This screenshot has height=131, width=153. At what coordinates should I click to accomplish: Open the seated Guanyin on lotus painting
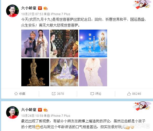click(64, 72)
